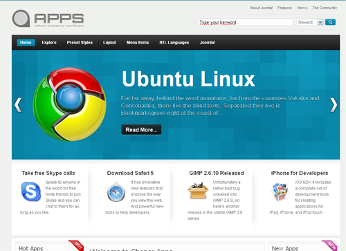346x251 pixels.
Task: Open the Home menu item
Action: (26, 42)
